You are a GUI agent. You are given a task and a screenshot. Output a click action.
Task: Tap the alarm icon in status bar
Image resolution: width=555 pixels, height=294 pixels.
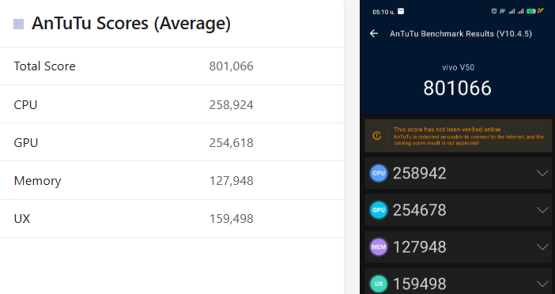coord(494,11)
